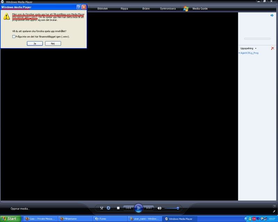Viewport: 278px width, 222px height.
Task: Switch to full-screen view icon
Action: coord(274,206)
